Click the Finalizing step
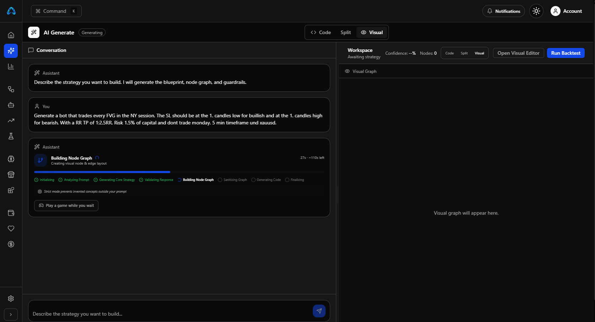This screenshot has height=322, width=595. 295,180
